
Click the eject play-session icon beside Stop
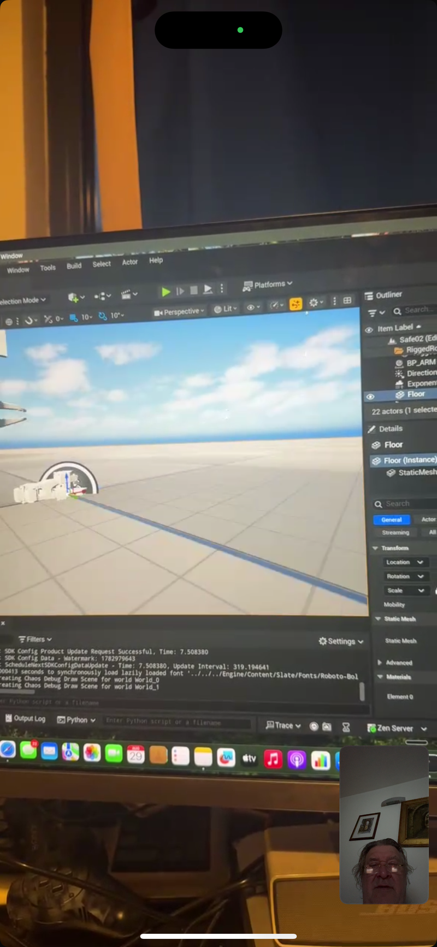click(208, 289)
